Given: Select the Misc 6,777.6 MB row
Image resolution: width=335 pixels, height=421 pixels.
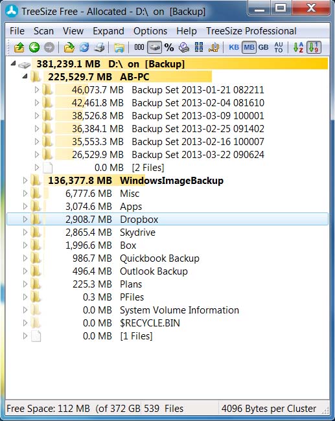Looking at the screenshot, I should click(167, 193).
